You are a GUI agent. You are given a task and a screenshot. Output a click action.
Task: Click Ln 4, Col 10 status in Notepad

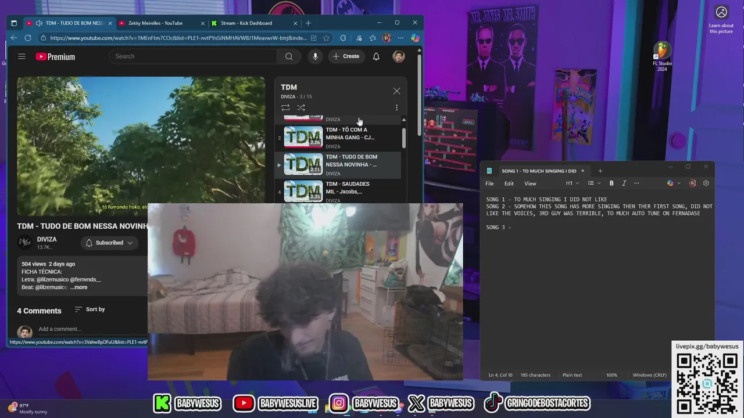pos(500,375)
